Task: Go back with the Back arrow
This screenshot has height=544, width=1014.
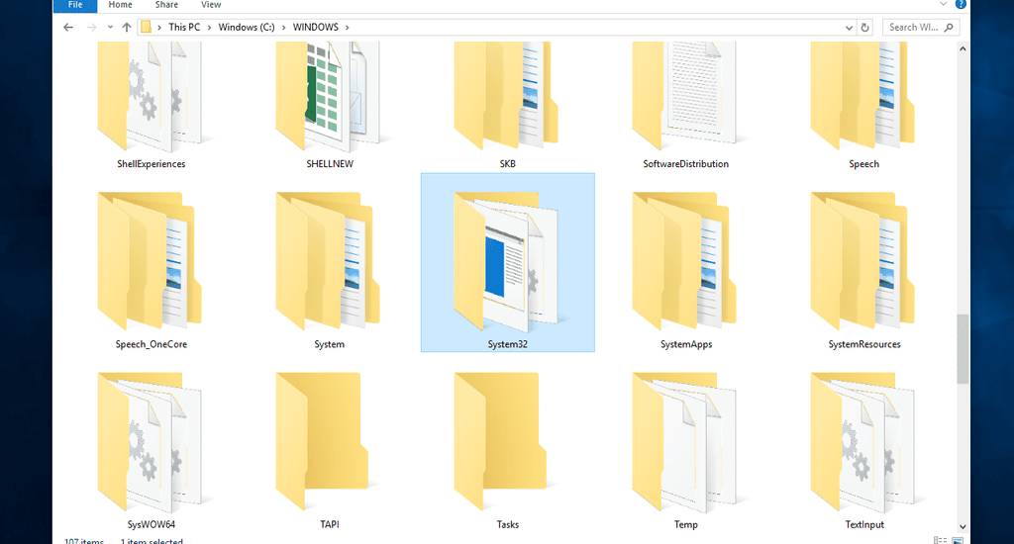Action: [67, 28]
